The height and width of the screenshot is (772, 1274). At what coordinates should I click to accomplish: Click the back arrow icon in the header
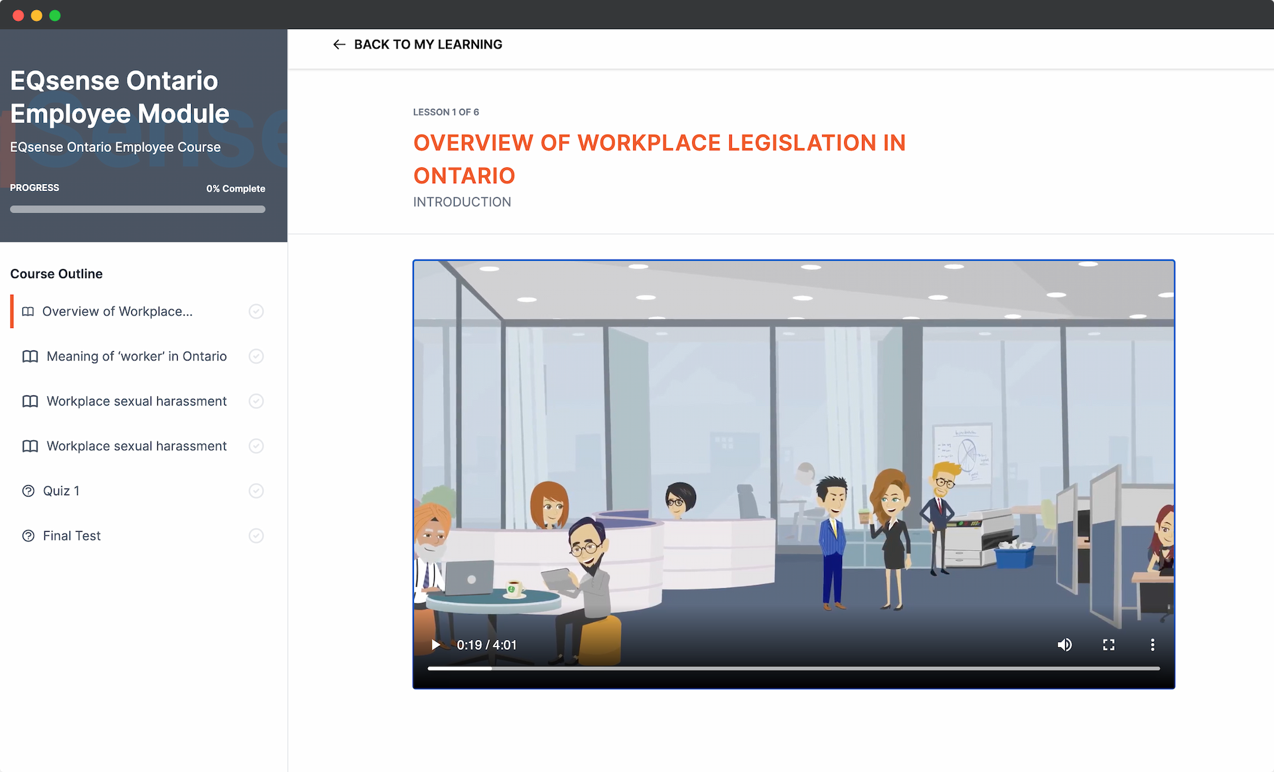click(x=339, y=44)
